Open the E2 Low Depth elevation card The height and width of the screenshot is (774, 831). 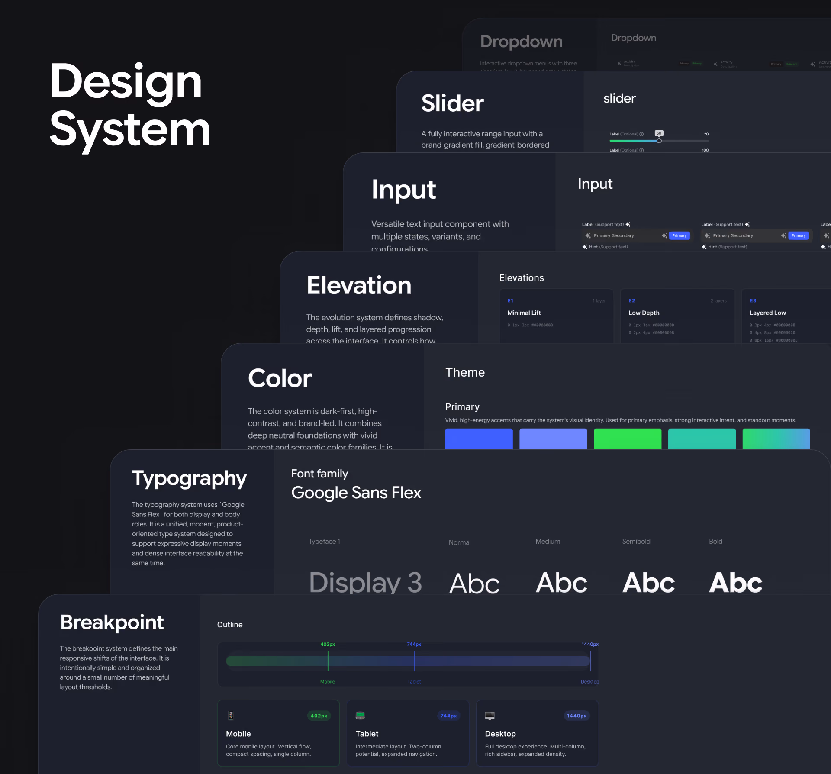[x=678, y=316]
